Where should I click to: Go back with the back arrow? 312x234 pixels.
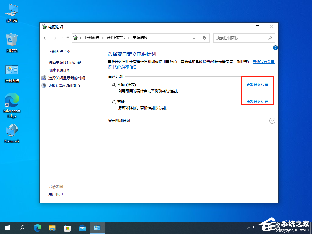[x=45, y=38]
